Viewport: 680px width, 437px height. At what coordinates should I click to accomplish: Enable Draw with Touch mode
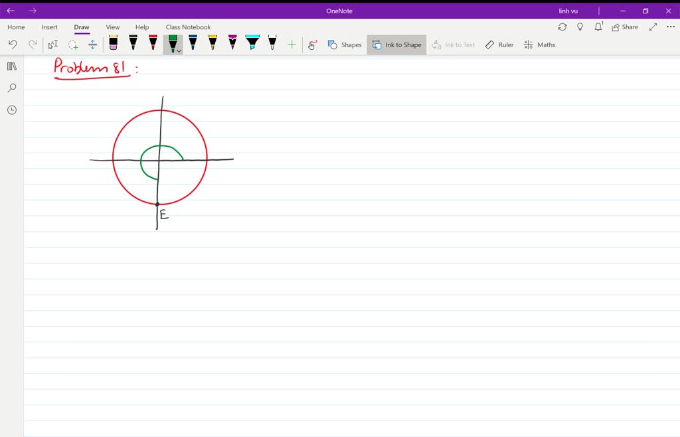click(311, 44)
